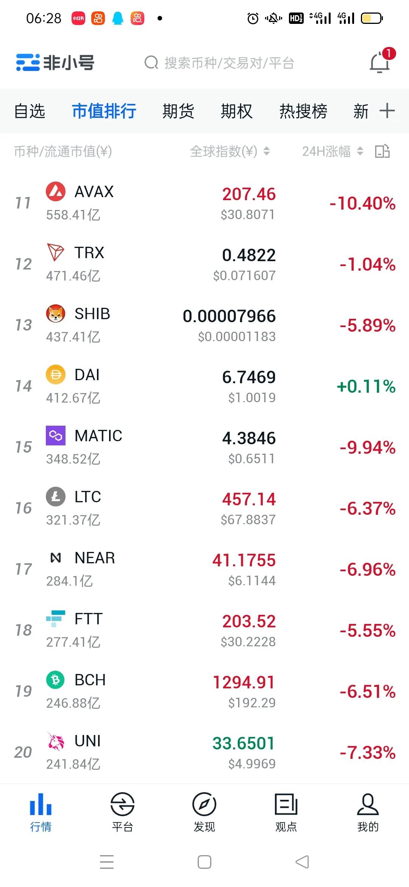Image resolution: width=409 pixels, height=887 pixels.
Task: Open the notification bell
Action: click(380, 63)
